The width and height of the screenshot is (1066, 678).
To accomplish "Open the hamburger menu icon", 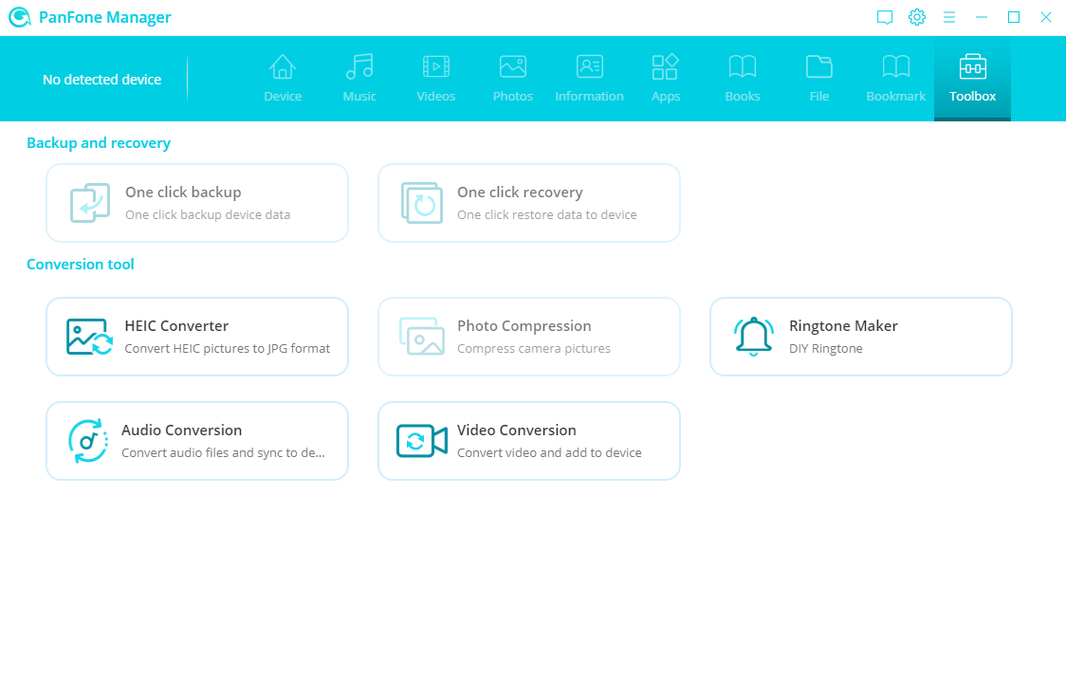I will click(949, 17).
